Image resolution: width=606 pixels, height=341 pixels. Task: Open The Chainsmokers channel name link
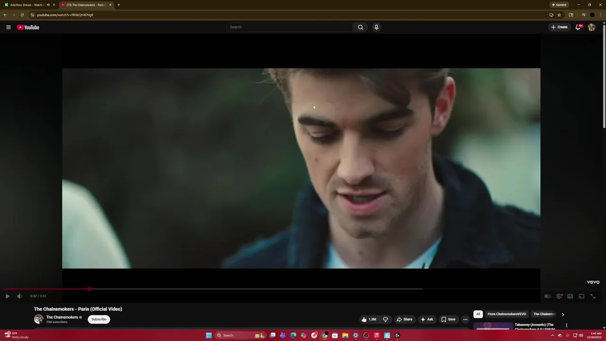pos(62,317)
